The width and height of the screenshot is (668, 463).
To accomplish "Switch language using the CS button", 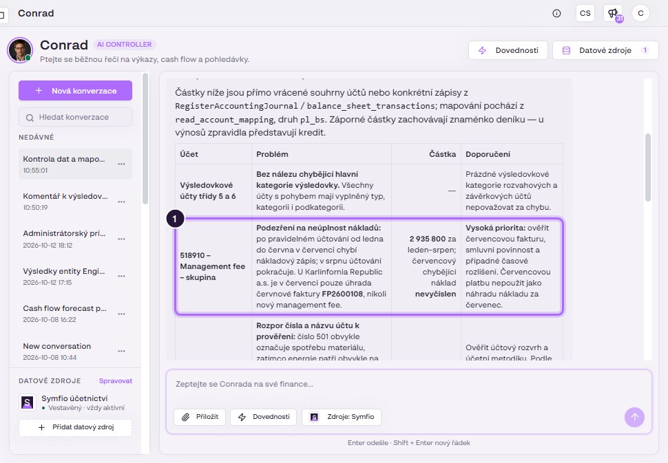I will point(585,13).
